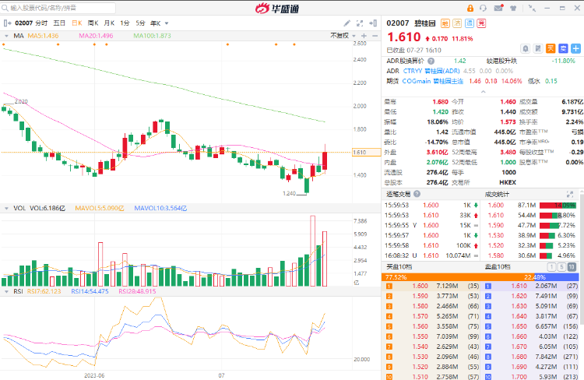Image resolution: width=584 pixels, height=380 pixels.
Task: Open customer service headset icon
Action: (483, 8)
